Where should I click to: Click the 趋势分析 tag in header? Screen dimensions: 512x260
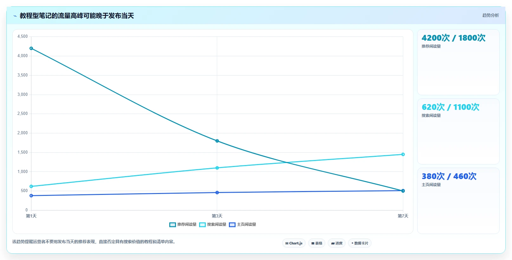(x=490, y=15)
